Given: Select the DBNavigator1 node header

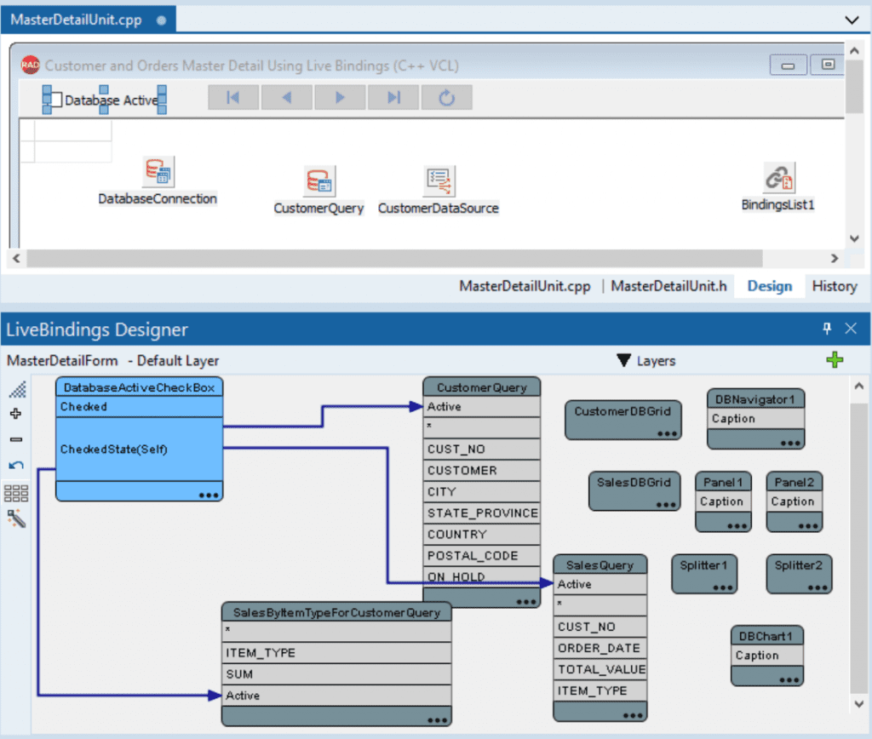Looking at the screenshot, I should (755, 399).
